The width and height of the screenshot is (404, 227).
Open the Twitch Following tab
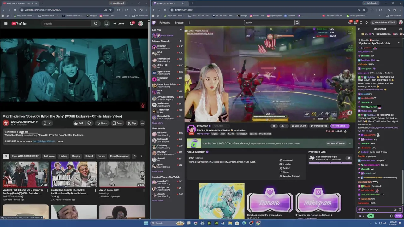click(x=165, y=23)
